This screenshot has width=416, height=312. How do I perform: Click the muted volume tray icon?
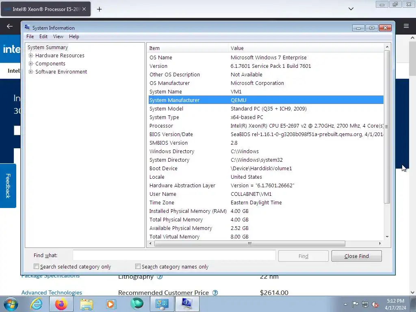375,304
